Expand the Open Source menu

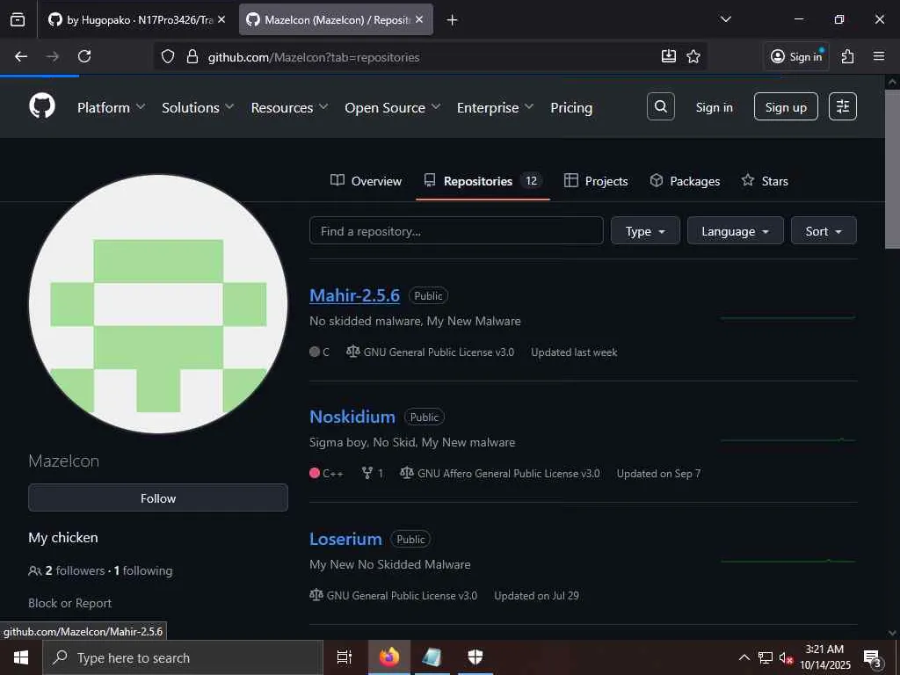click(x=393, y=107)
